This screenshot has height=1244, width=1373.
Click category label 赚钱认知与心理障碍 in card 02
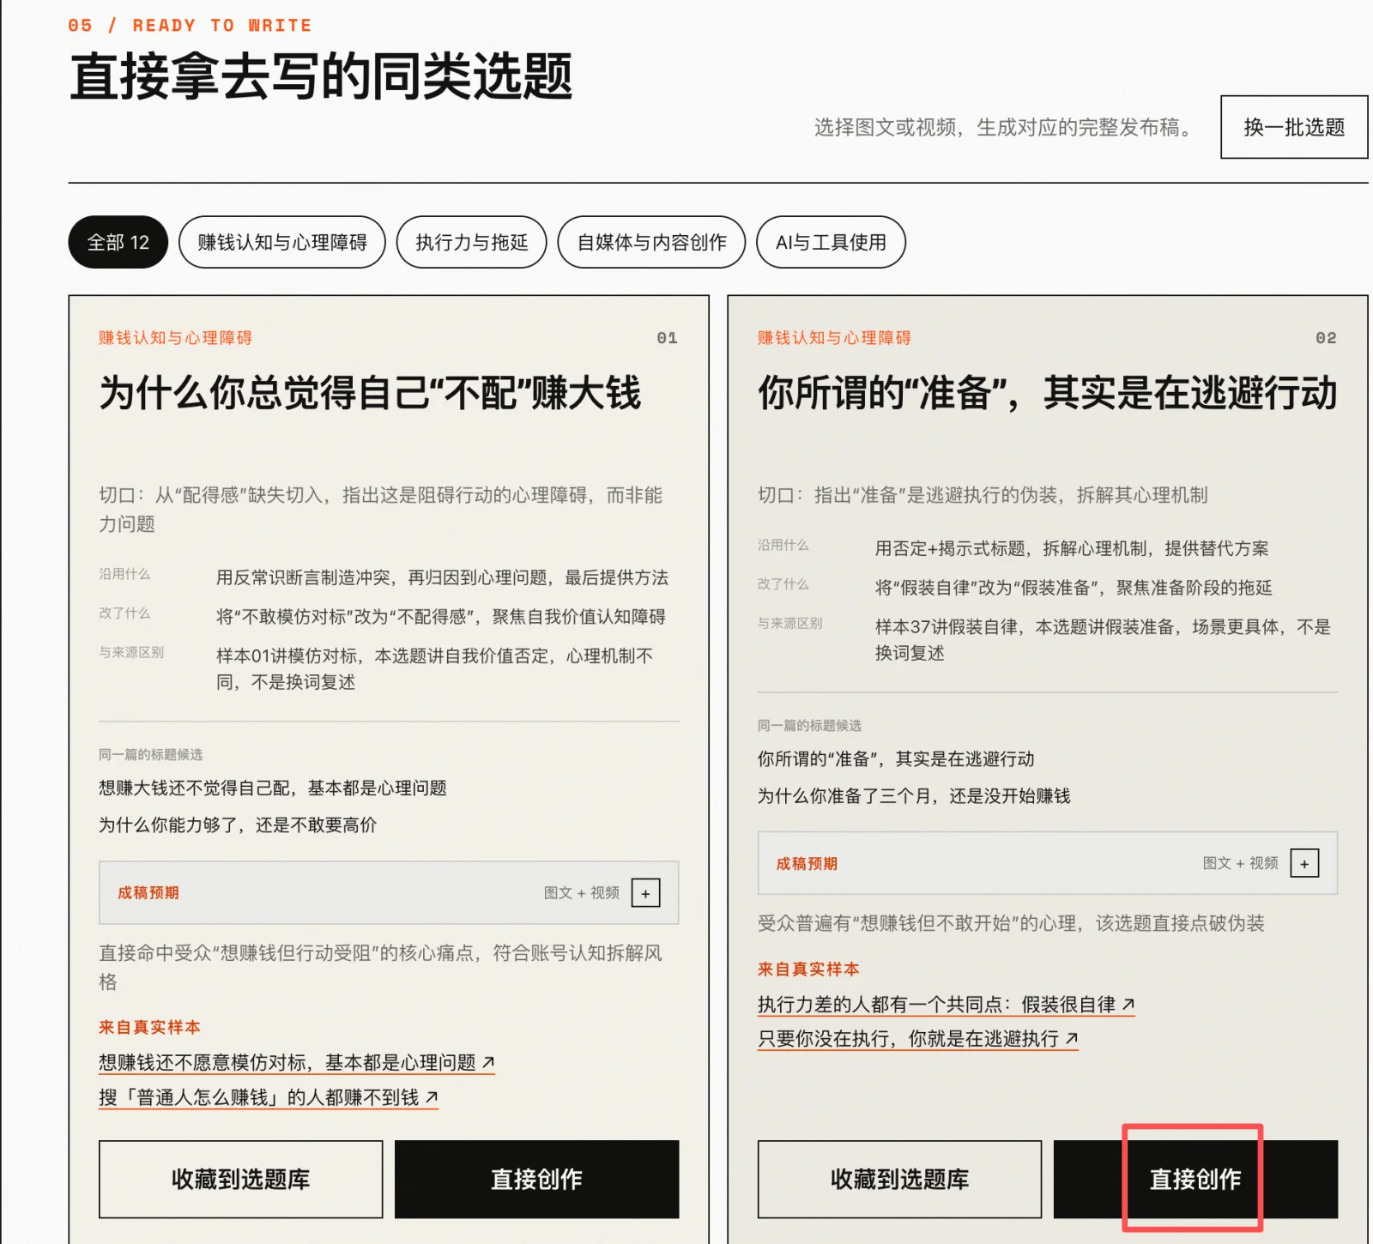pos(834,337)
